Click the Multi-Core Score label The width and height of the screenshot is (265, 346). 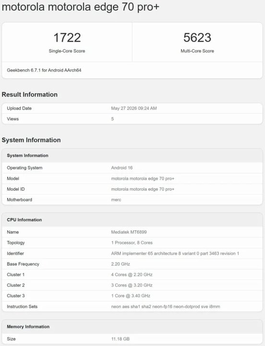pos(197,51)
